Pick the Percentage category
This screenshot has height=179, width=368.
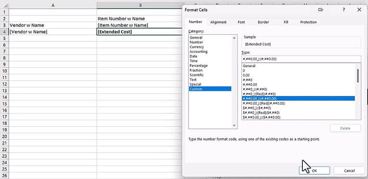(198, 66)
